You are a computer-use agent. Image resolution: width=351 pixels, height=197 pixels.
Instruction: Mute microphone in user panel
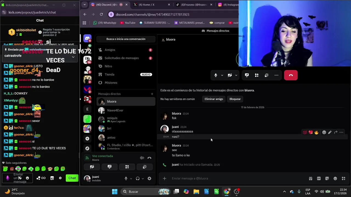[126, 178]
